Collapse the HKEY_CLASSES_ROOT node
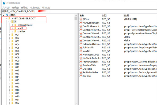The image size is (157, 105). 7,19
